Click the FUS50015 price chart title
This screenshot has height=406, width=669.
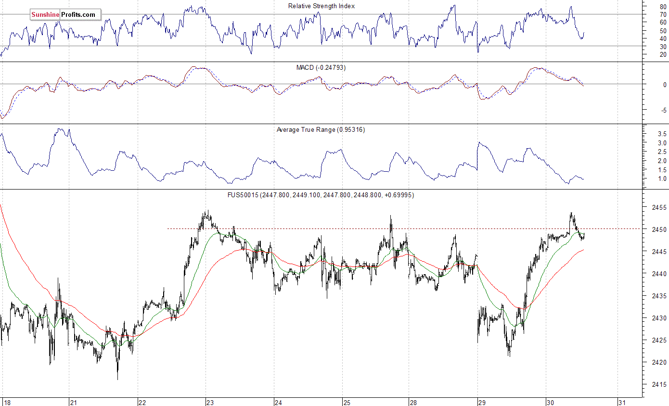321,195
